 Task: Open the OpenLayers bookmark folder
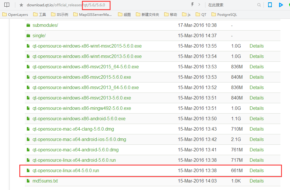pyautogui.click(x=15, y=15)
